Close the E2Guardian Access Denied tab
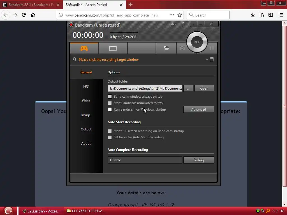This screenshot has height=215, width=287. pyautogui.click(x=121, y=5)
